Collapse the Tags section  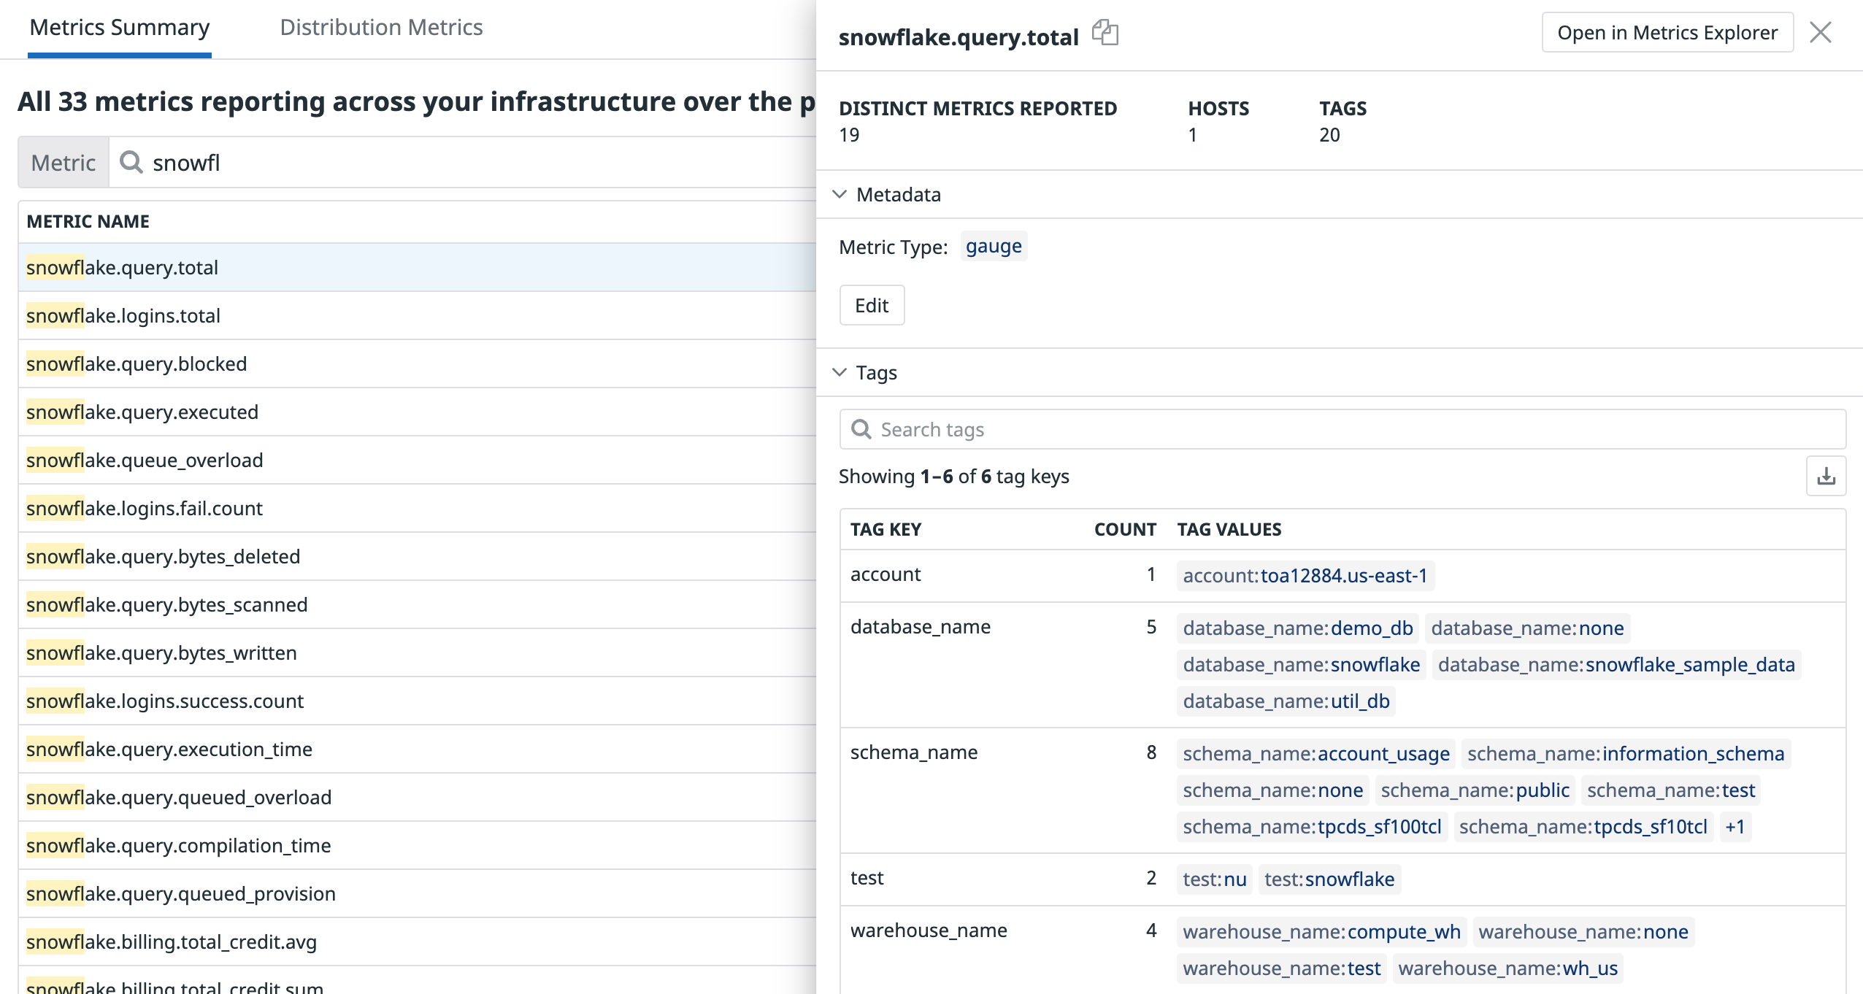coord(840,372)
